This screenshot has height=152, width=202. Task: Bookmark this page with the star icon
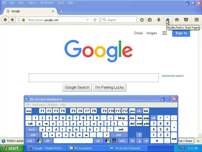click(142, 20)
